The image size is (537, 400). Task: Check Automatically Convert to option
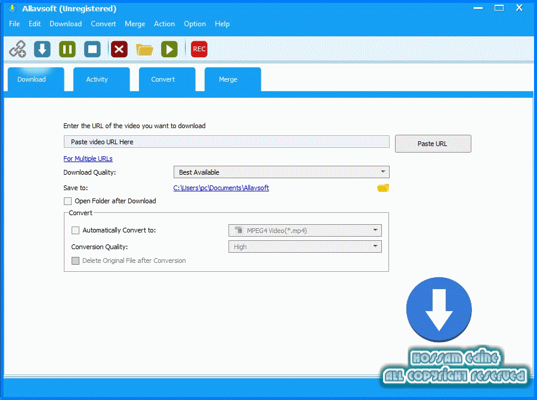[75, 230]
